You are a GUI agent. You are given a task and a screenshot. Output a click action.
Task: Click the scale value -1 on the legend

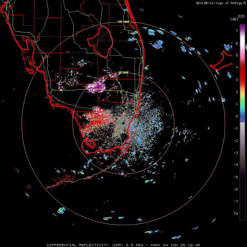click(x=236, y=128)
